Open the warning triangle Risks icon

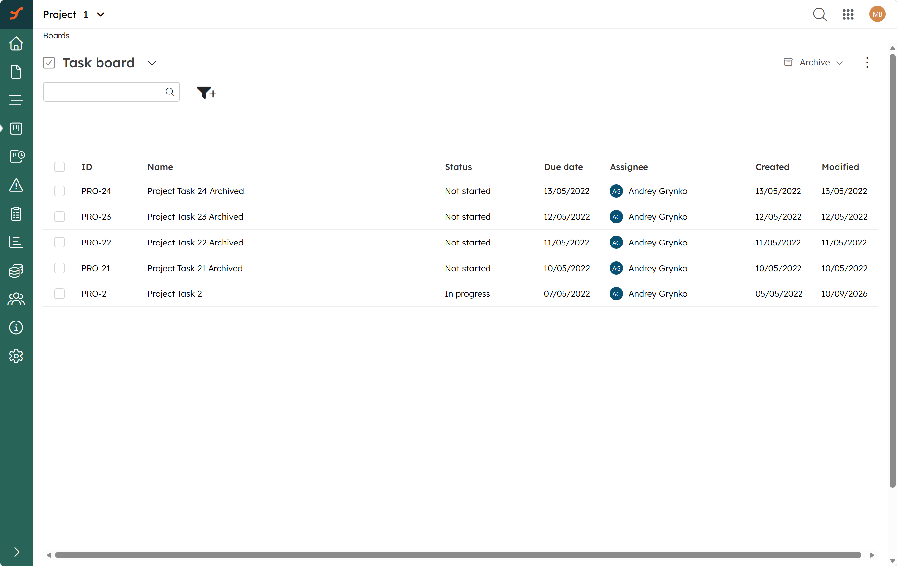click(x=16, y=185)
